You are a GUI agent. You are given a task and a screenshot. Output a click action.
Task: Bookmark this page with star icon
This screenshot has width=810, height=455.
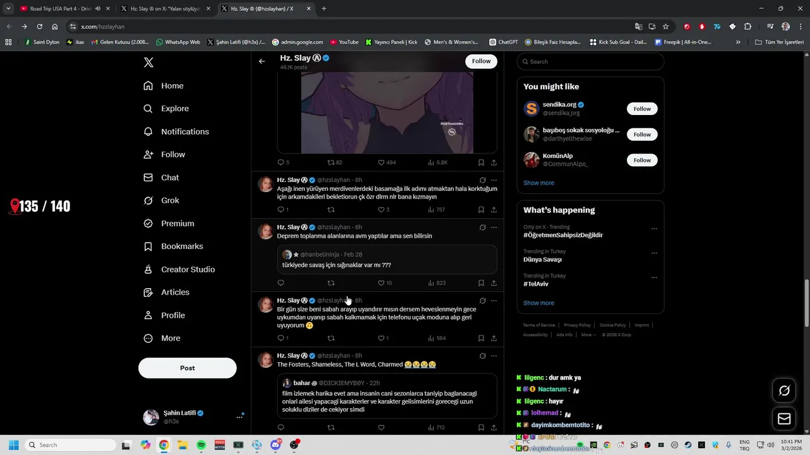click(666, 27)
